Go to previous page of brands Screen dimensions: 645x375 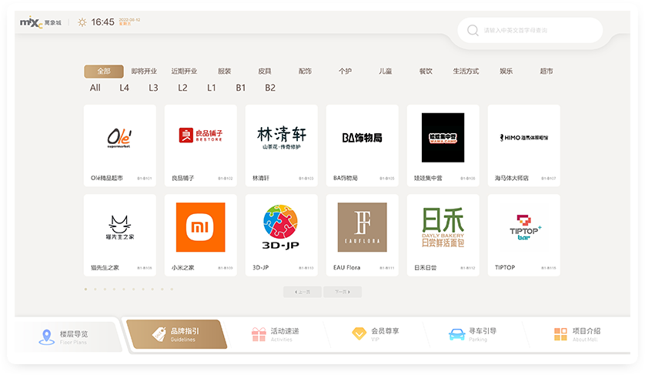point(302,292)
